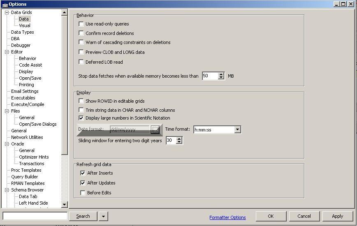357x226 pixels.
Task: Increase sliding window years value
Action: 179,139
